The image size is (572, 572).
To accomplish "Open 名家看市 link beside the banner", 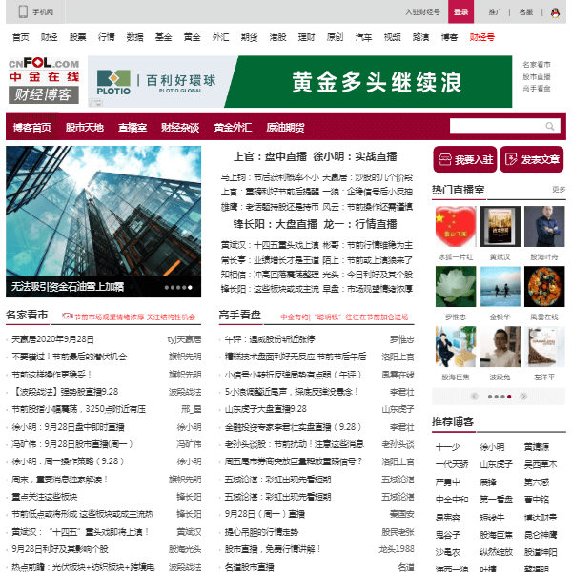I will coord(536,65).
